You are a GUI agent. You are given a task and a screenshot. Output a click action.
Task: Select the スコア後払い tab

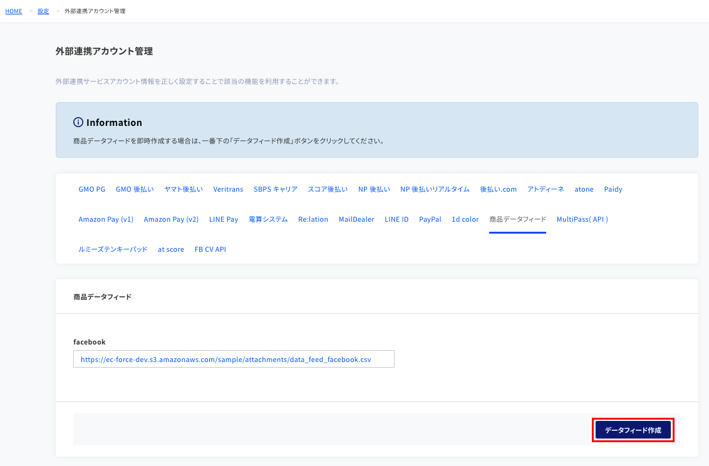click(328, 189)
